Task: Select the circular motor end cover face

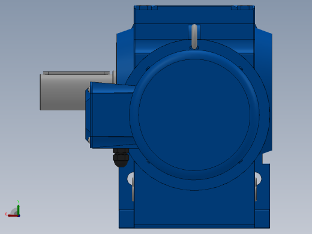Action: [194, 115]
